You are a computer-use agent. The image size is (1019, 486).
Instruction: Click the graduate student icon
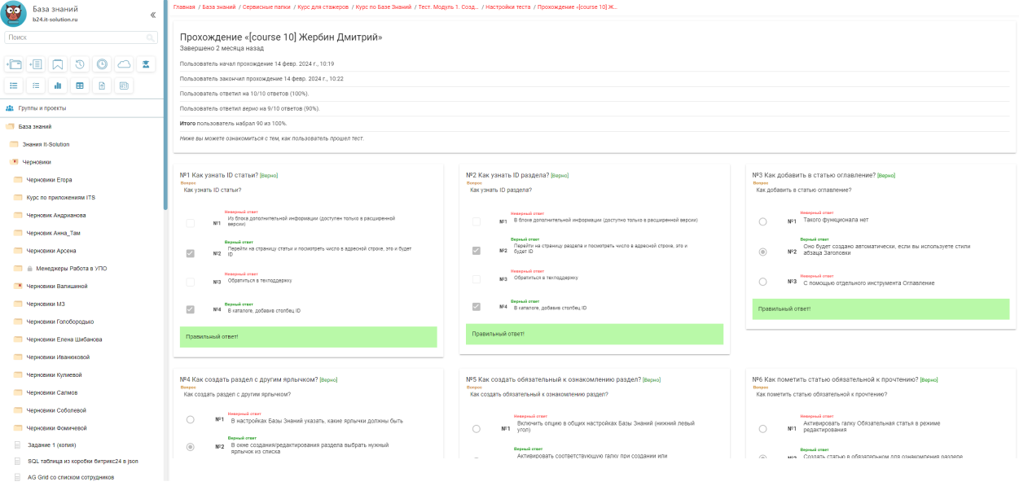pyautogui.click(x=146, y=64)
